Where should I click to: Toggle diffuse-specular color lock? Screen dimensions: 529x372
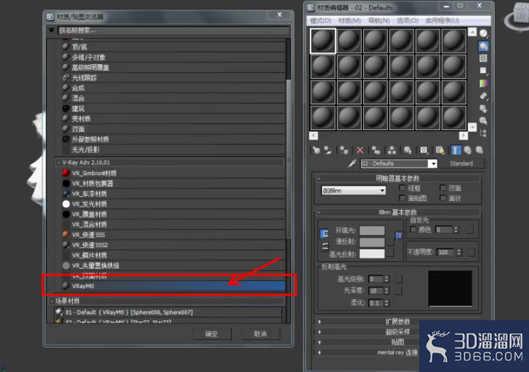(324, 247)
